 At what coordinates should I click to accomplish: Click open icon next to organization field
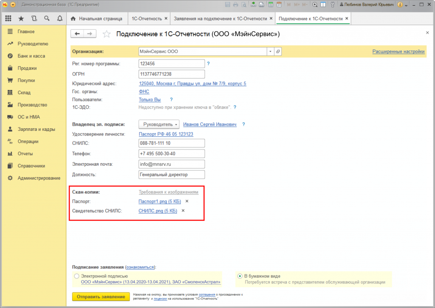click(278, 51)
